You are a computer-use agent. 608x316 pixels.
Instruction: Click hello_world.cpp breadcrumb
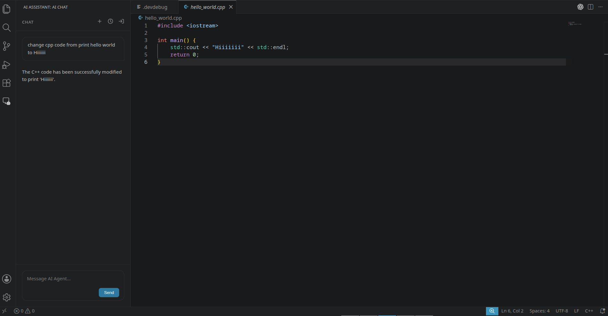[163, 18]
